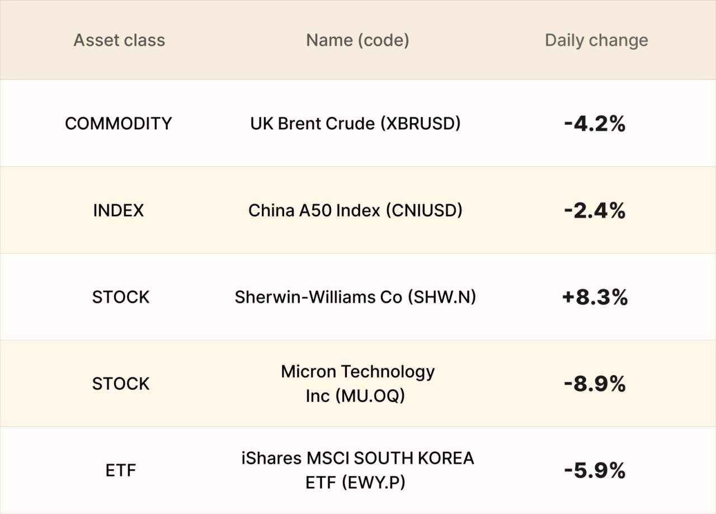Click the -2.4% daily change value
Screen dimensions: 716x514
pyautogui.click(x=595, y=211)
